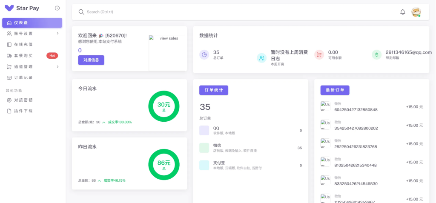Screen dimensions: 436x203
Task: Expand the 账号设置 submenu chevron
Action: [57, 34]
